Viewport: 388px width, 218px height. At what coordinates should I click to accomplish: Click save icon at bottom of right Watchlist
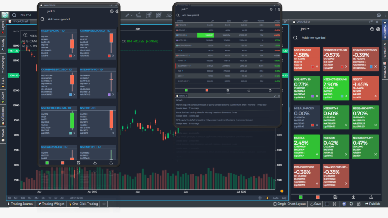point(335,197)
